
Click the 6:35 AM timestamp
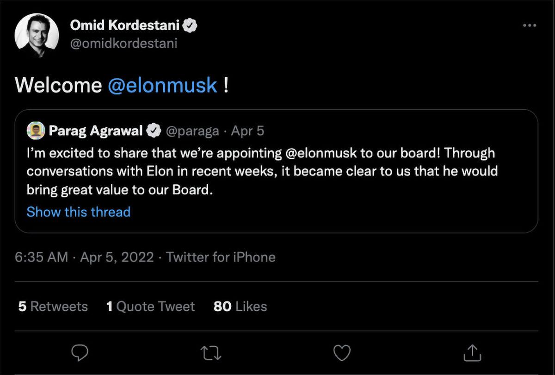[41, 257]
